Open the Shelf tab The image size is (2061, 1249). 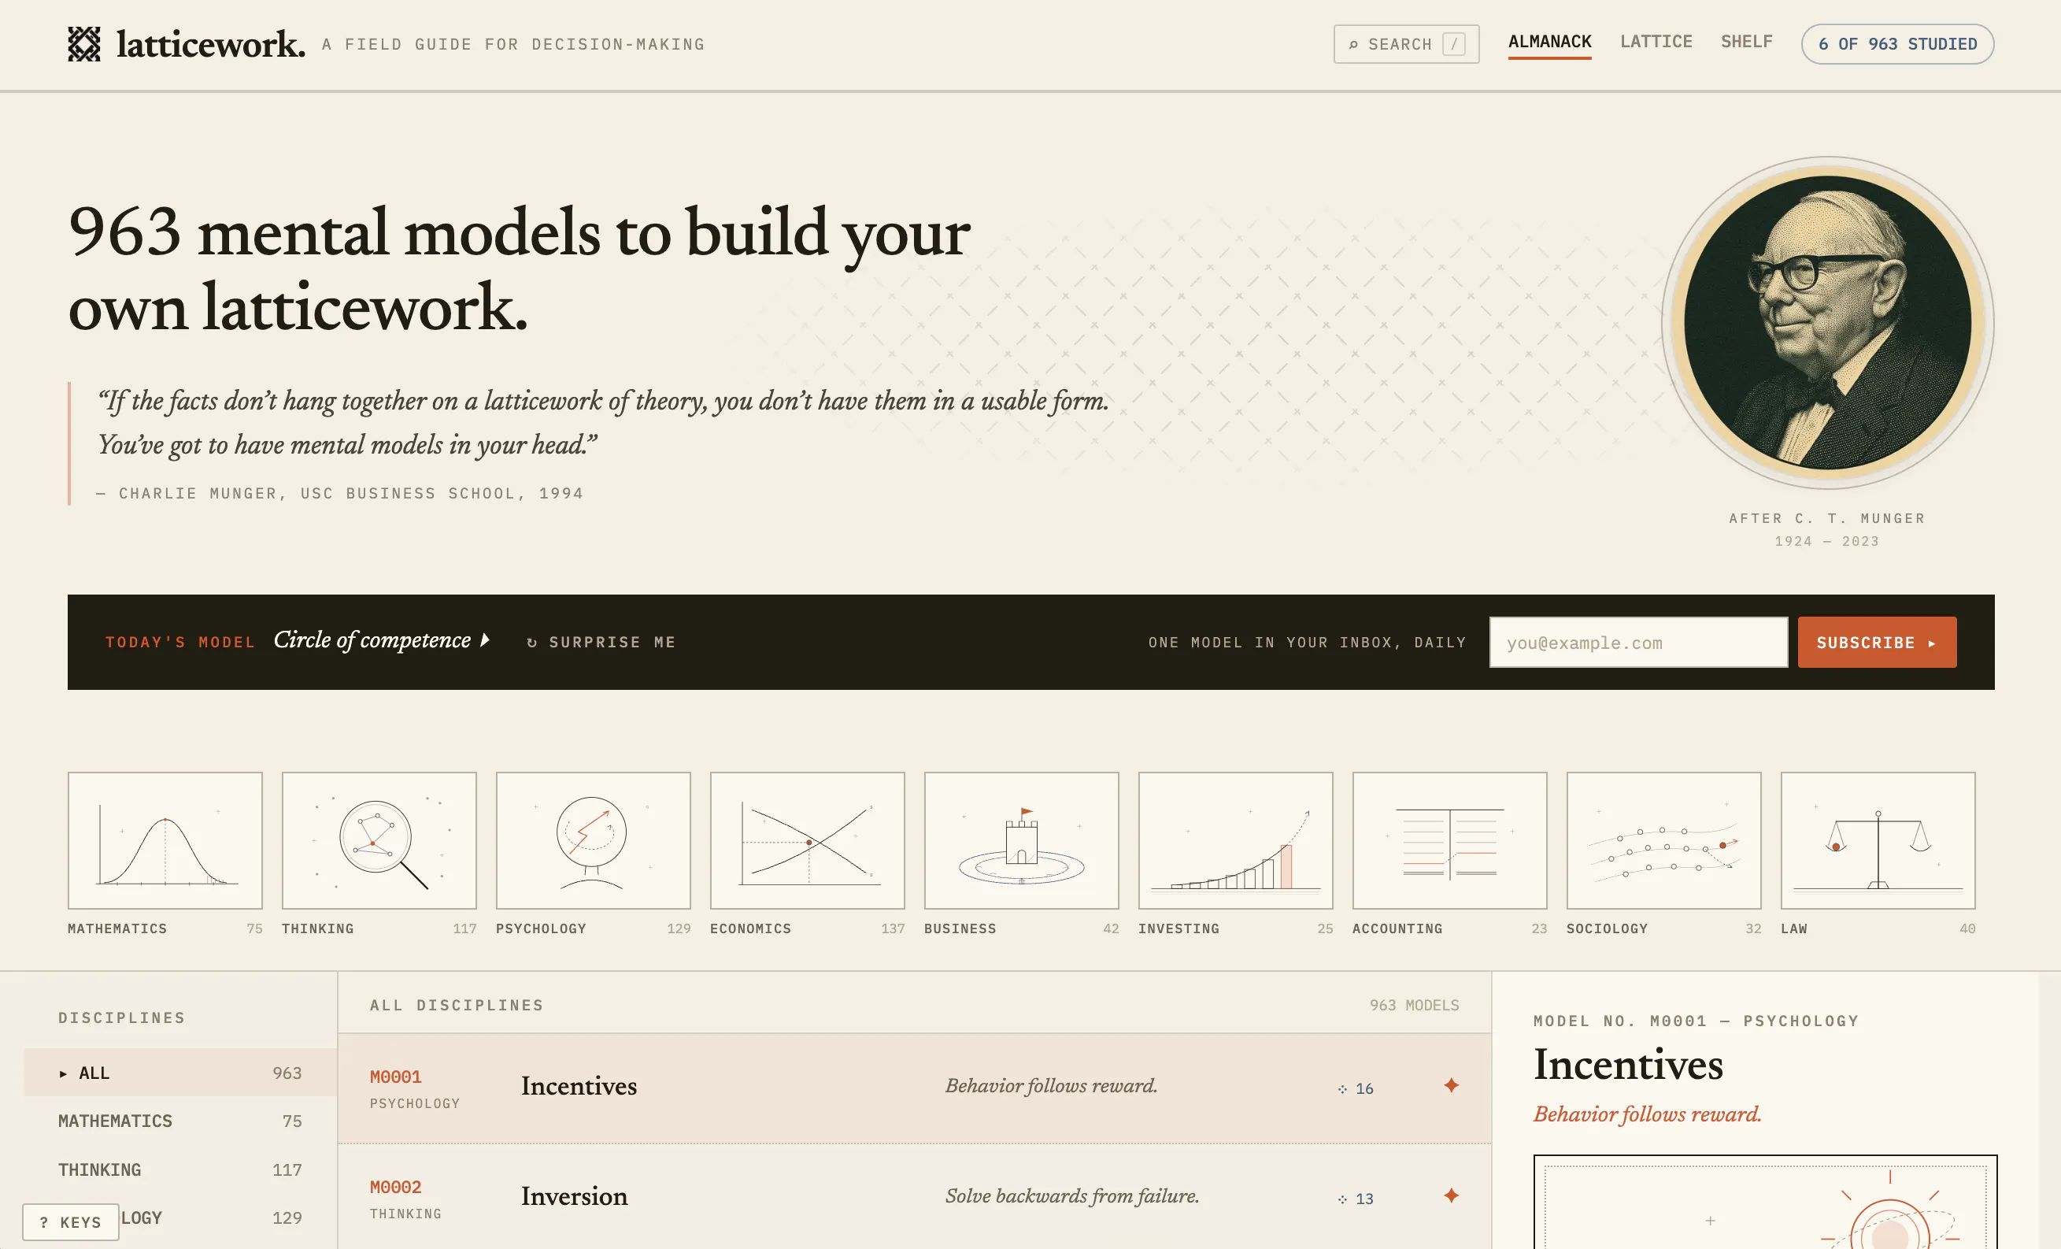point(1746,42)
